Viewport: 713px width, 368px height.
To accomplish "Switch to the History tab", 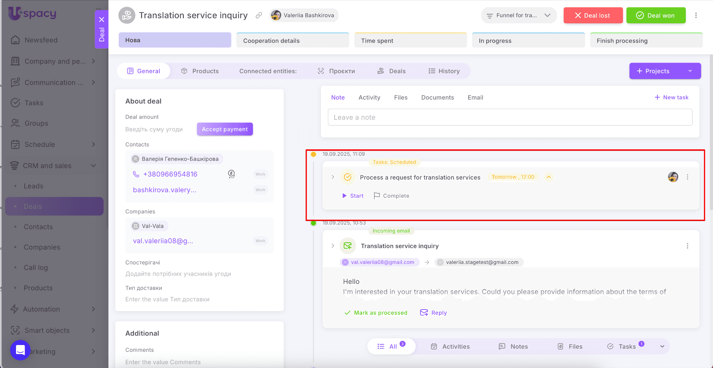I will pos(444,71).
